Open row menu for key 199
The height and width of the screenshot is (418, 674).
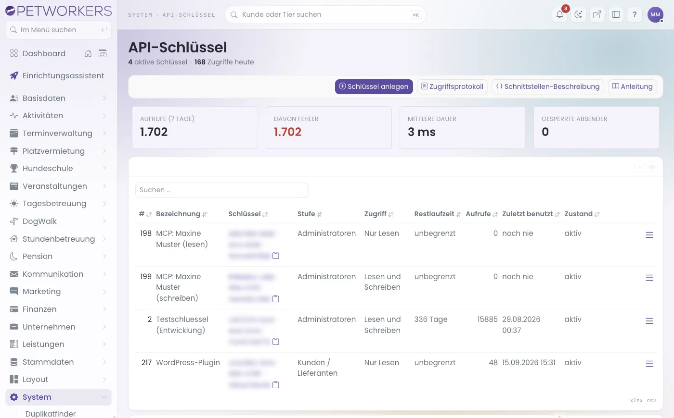coord(649,278)
